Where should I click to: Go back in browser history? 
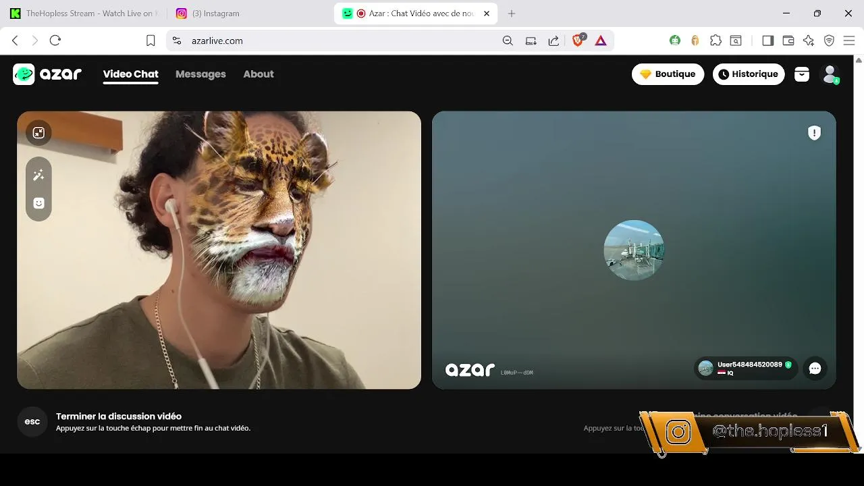15,40
